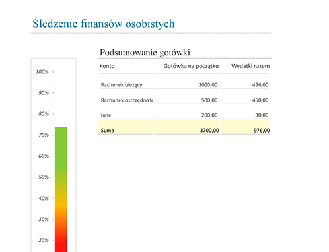Click the 50% axis label

(x=44, y=177)
